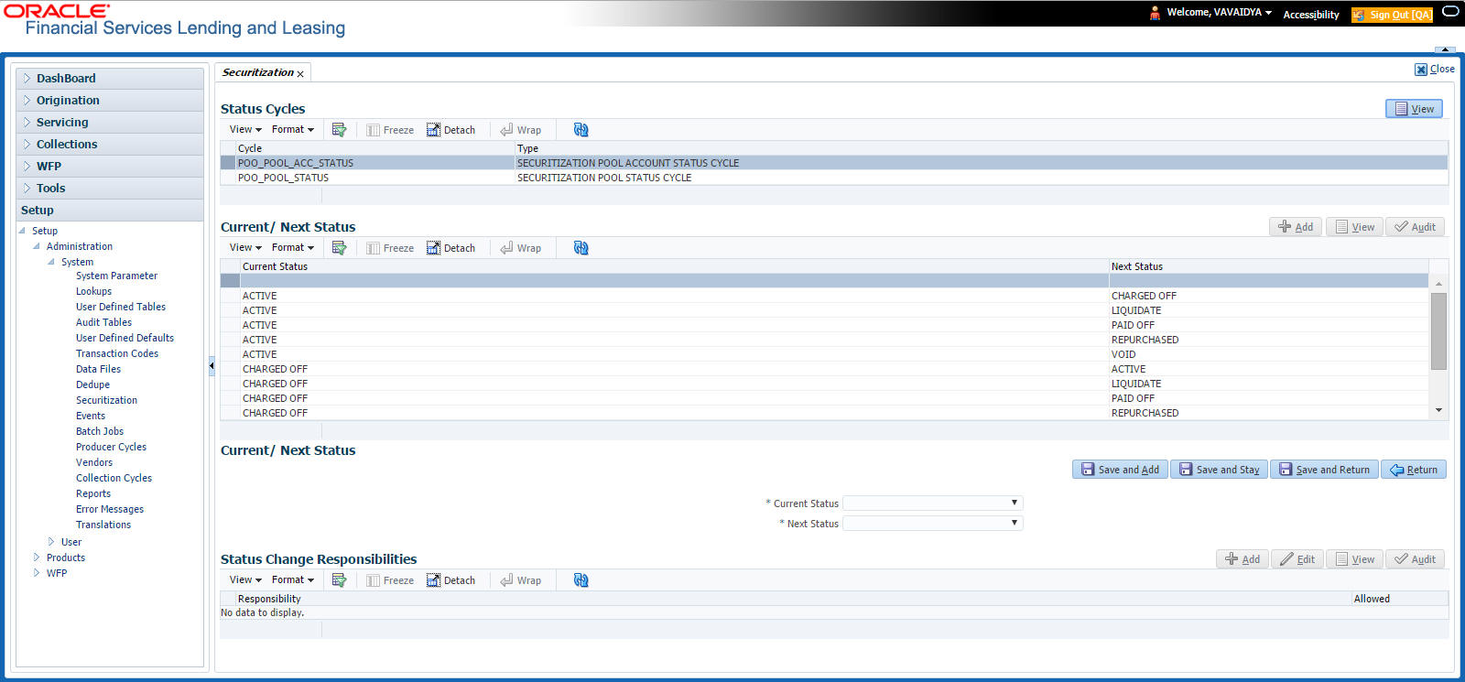1465x682 pixels.
Task: Click Add button in upper Current/Next Status section
Action: [x=1296, y=227]
